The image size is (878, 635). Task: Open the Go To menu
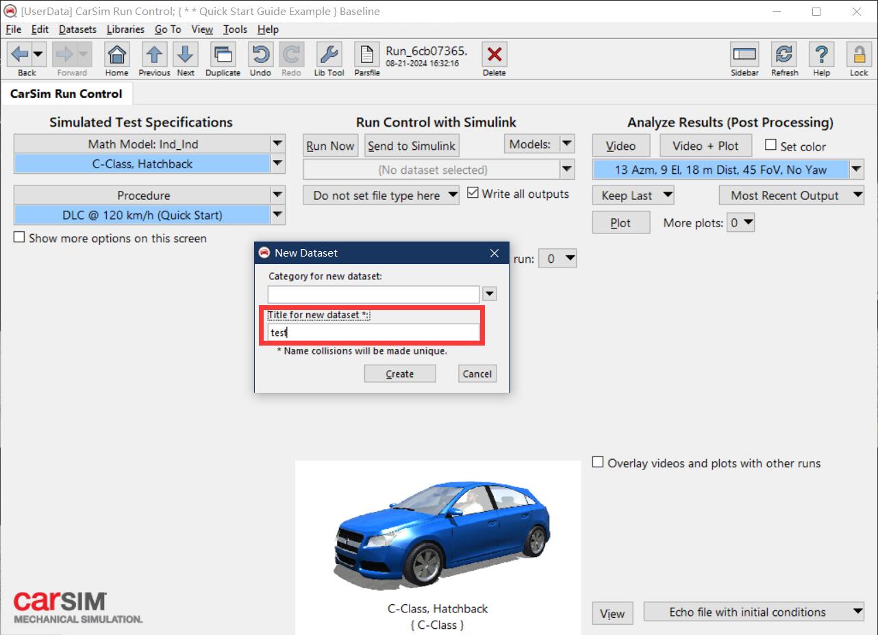[168, 29]
